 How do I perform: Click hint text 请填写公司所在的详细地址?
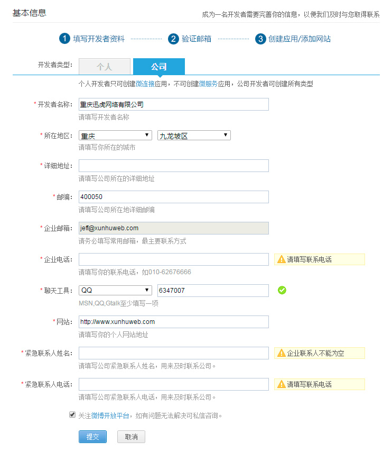(117, 178)
